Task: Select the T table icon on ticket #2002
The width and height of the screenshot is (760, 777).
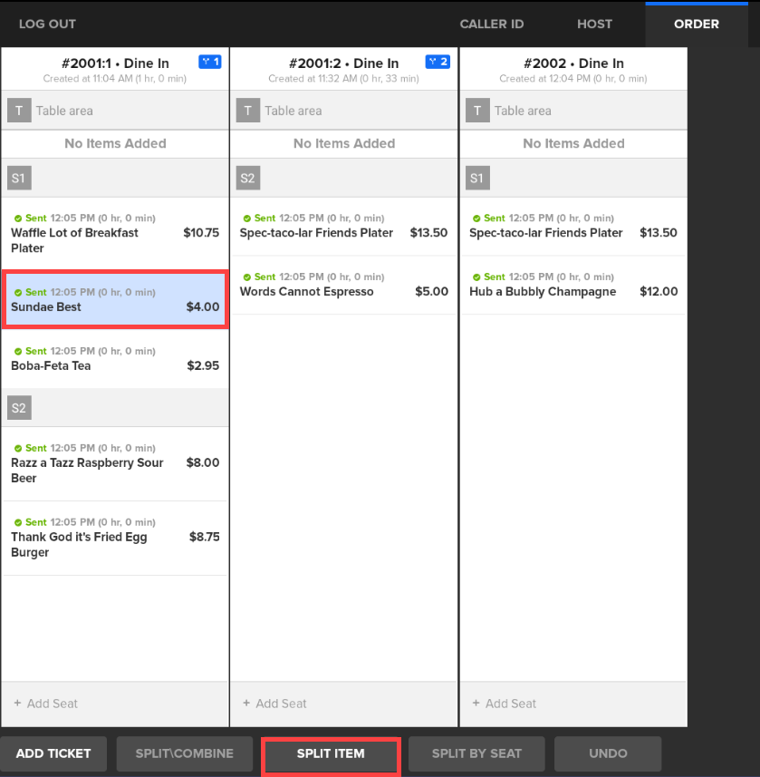Action: click(477, 111)
